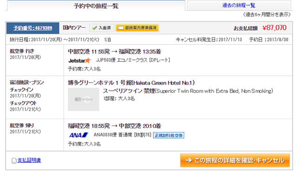298x173 pixels.
Task: Click the document icon beside 支払証明書
Action: [14, 160]
